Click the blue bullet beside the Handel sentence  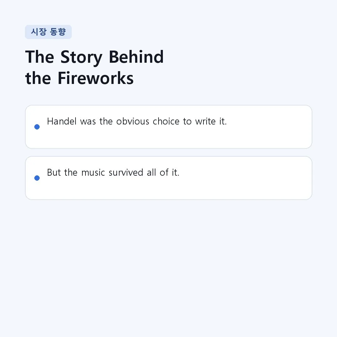pos(37,127)
